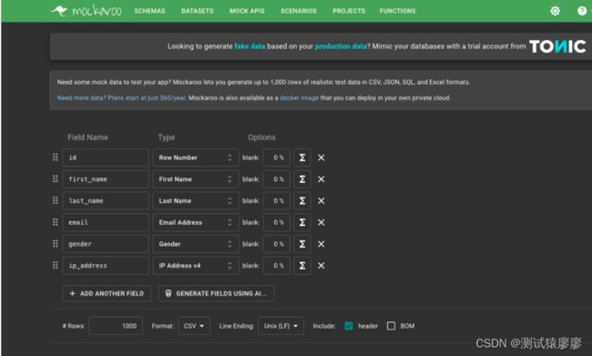Set blank percentage for last_name field
This screenshot has height=356, width=592.
pos(276,201)
